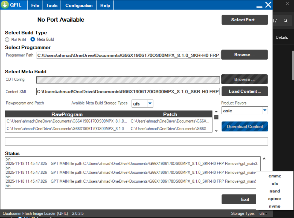Click the Download Content button

(244, 126)
